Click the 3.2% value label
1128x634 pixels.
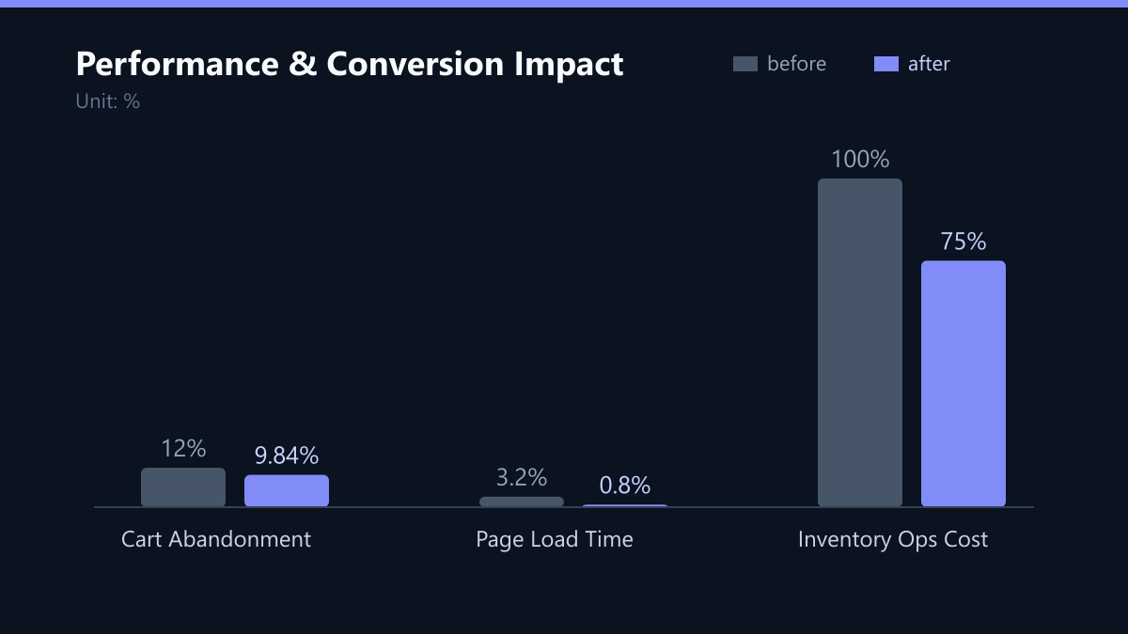(x=522, y=477)
